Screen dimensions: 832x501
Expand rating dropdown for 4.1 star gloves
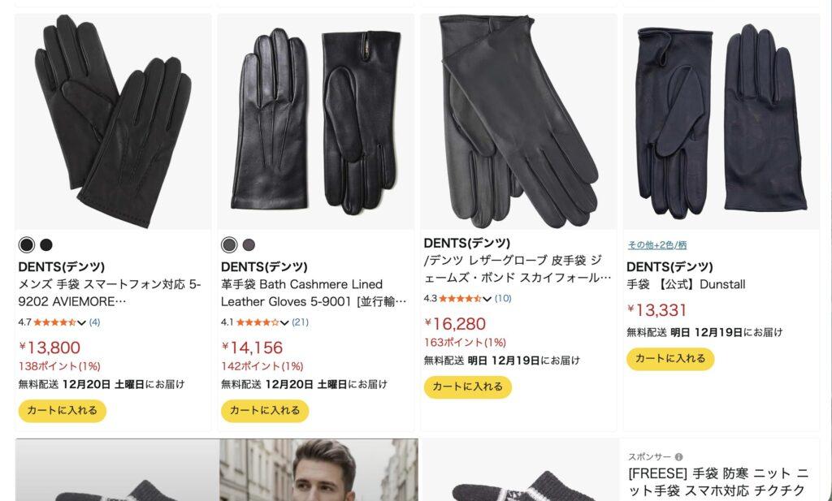point(284,322)
